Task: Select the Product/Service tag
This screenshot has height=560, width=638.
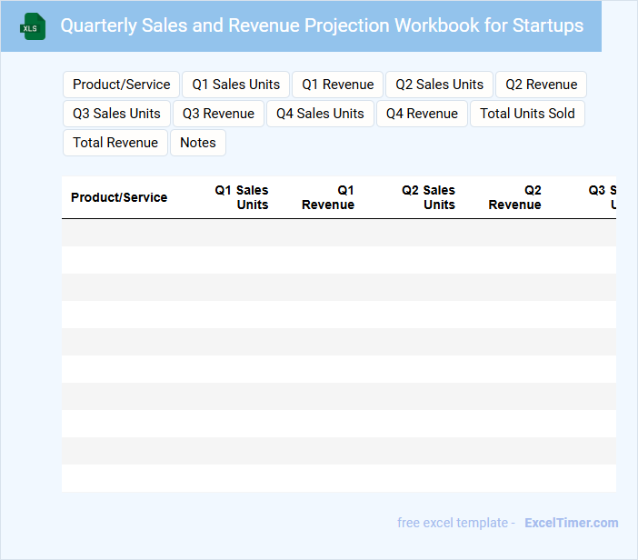Action: point(122,85)
